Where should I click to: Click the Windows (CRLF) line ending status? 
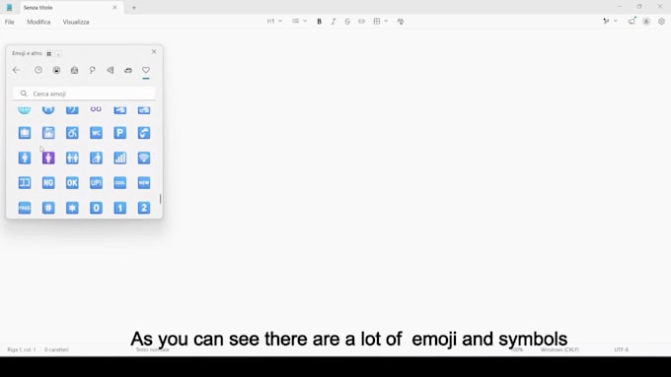tap(559, 349)
